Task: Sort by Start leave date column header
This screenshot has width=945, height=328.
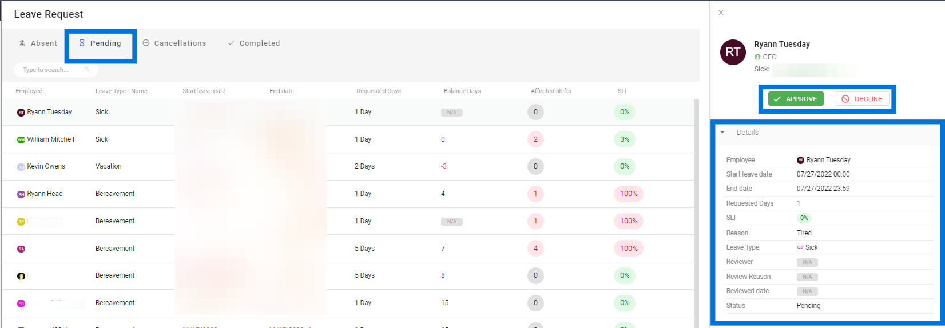Action: coord(204,91)
